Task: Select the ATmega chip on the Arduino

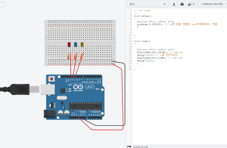Action: tap(85, 106)
